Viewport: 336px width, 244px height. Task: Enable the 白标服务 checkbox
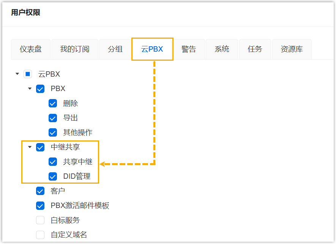(x=40, y=220)
